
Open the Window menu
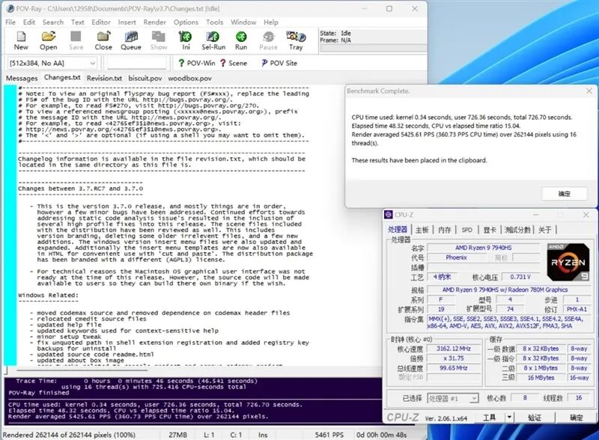tap(243, 22)
